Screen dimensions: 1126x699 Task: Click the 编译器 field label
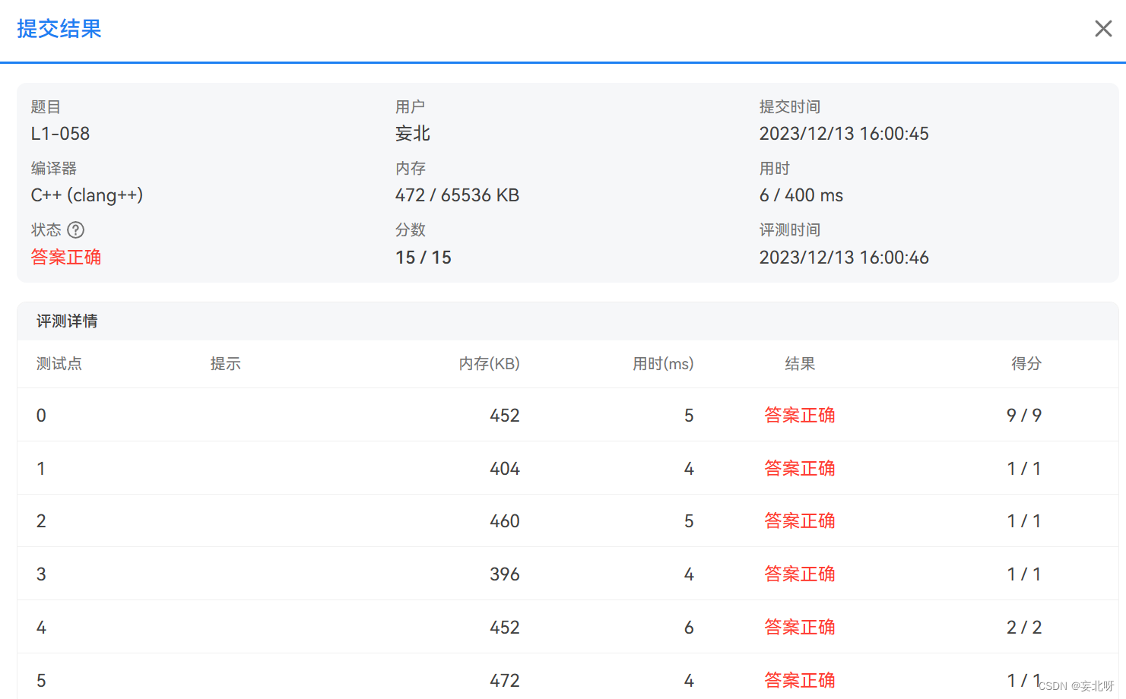53,169
